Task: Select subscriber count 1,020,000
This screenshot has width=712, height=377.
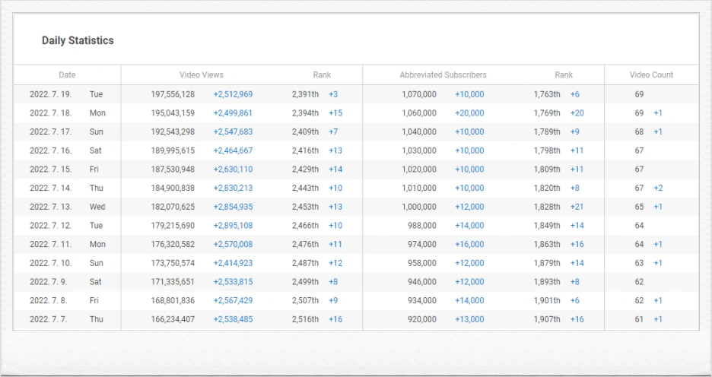Action: 418,169
